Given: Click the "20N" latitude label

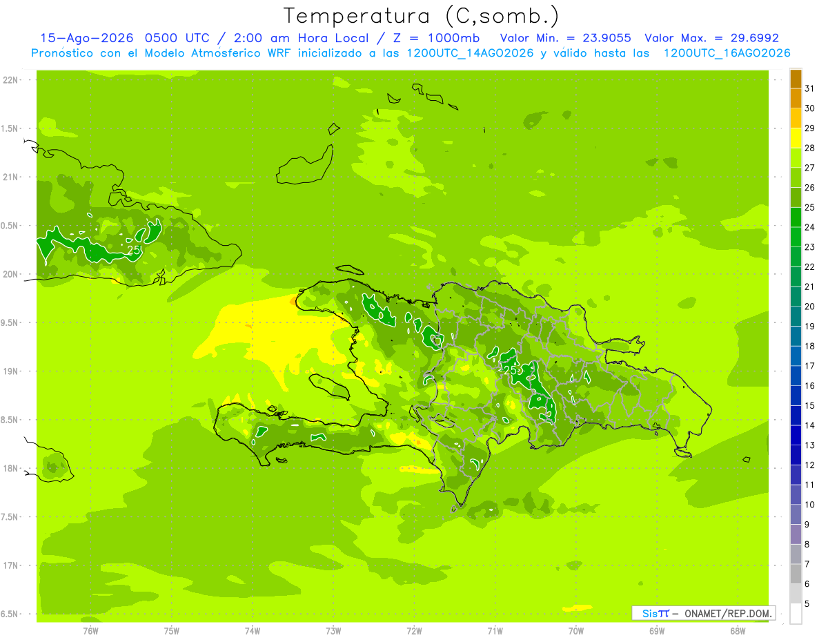Looking at the screenshot, I should tap(11, 274).
